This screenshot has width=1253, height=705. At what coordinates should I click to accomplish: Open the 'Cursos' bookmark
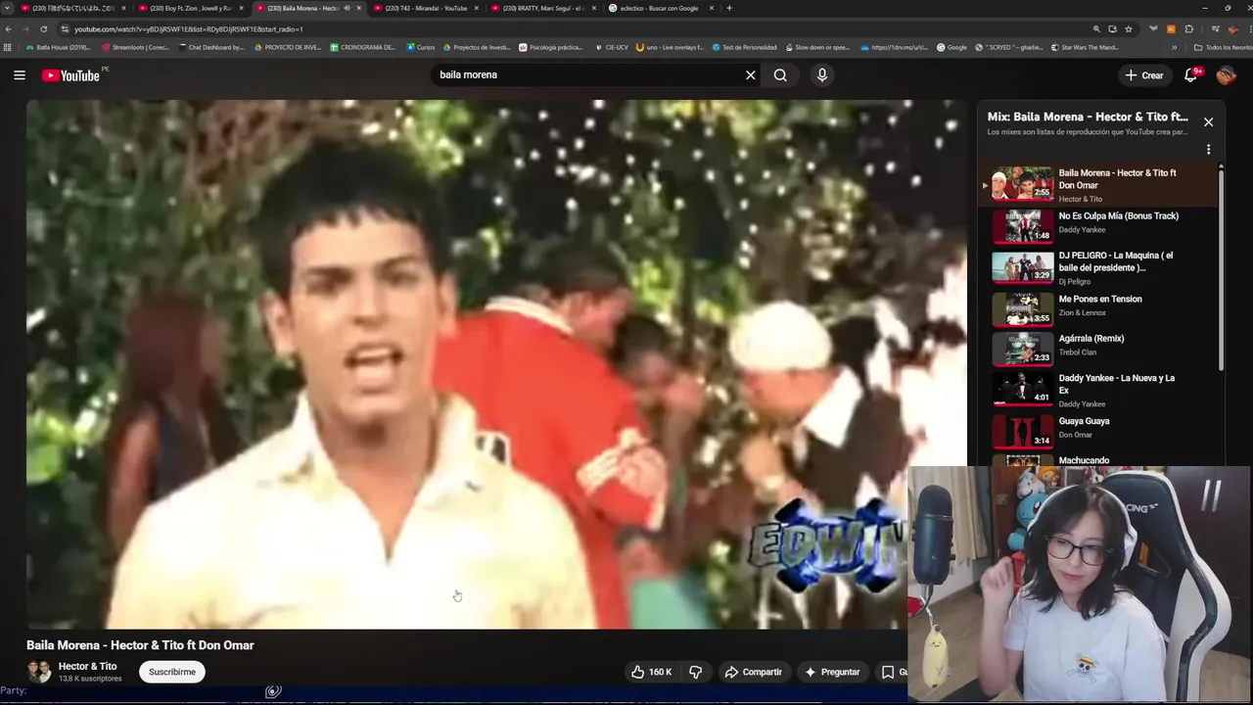pos(421,47)
